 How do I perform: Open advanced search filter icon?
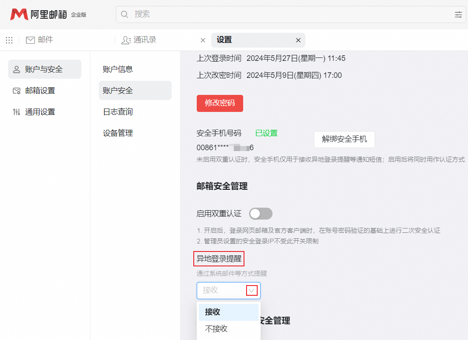click(458, 14)
